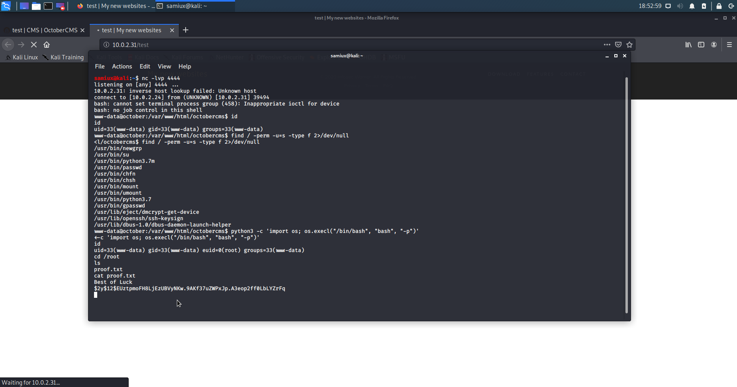The height and width of the screenshot is (387, 737).
Task: Go forward to next page
Action: point(21,45)
